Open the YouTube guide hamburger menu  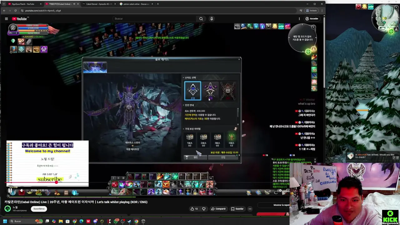[6, 19]
